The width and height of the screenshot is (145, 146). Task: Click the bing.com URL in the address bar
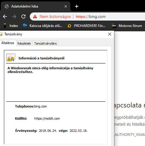(x=91, y=16)
